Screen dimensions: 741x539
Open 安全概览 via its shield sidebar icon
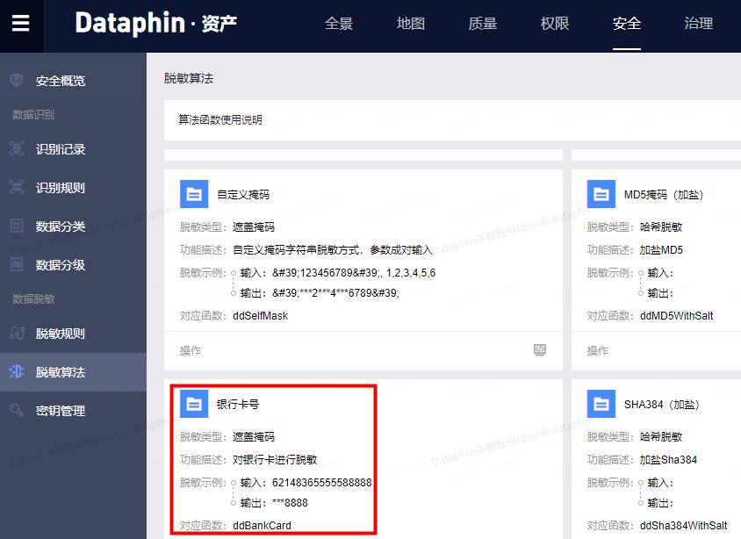[18, 79]
